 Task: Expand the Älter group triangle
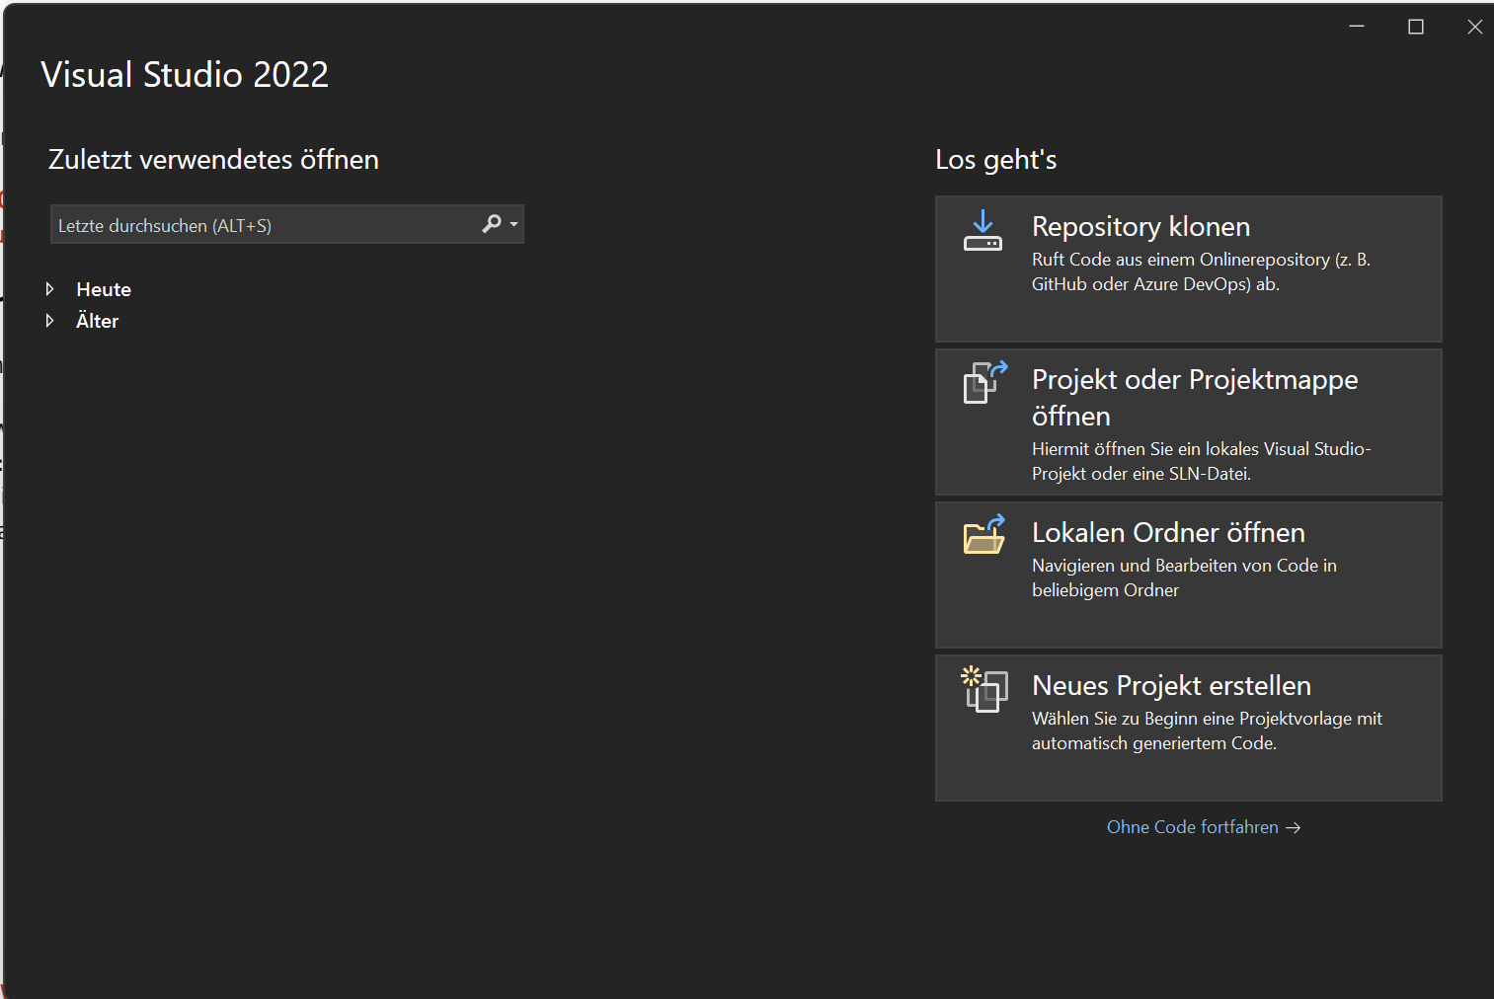pos(49,321)
